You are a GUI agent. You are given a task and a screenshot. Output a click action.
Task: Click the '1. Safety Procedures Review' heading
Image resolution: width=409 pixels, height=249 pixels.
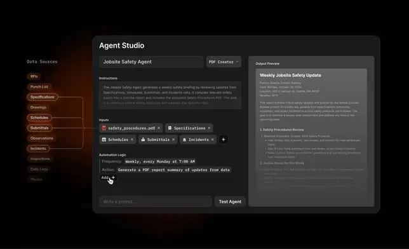coord(282,130)
